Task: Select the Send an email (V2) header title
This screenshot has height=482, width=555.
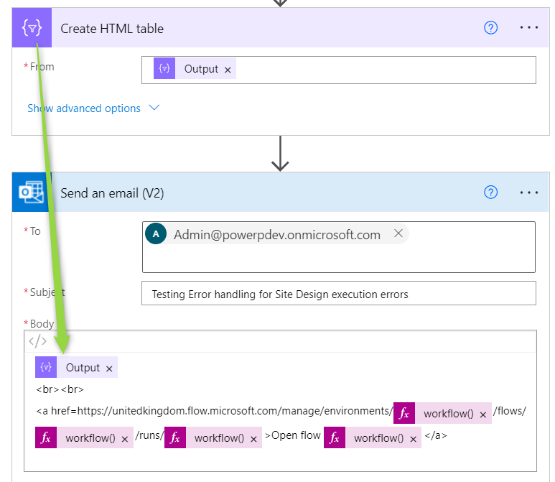Action: click(112, 193)
